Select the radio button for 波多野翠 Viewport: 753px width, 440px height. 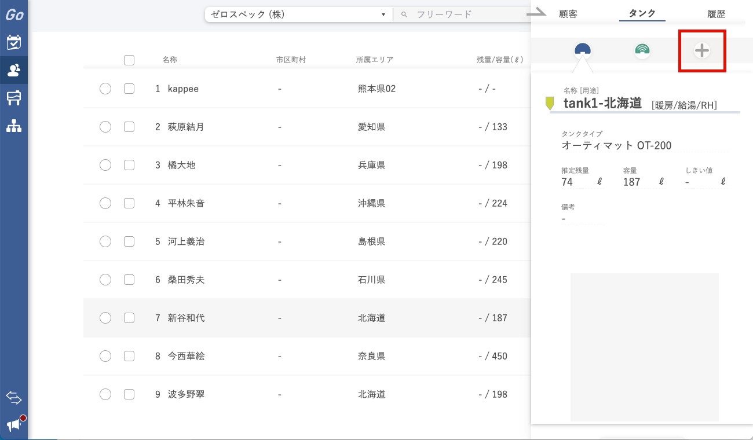point(105,394)
